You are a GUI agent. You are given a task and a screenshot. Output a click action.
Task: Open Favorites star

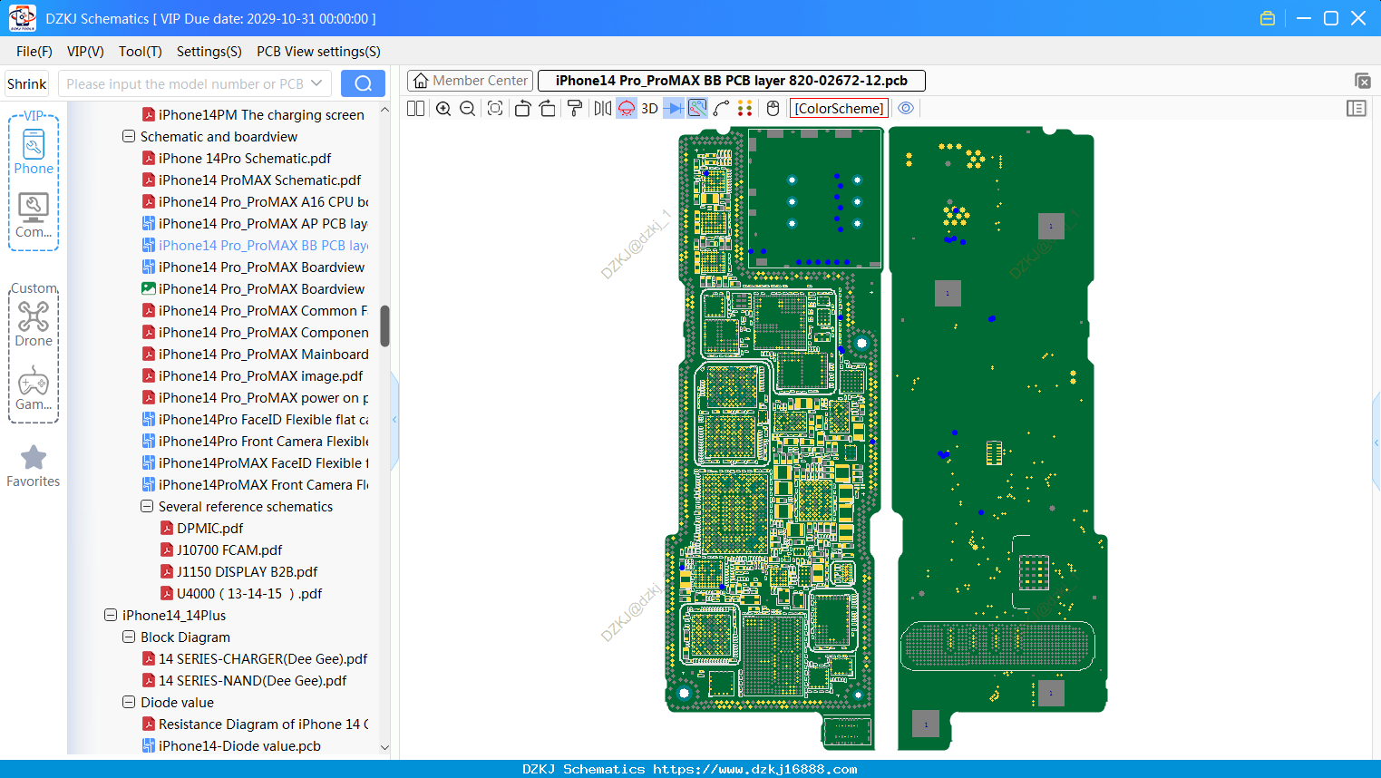click(34, 466)
